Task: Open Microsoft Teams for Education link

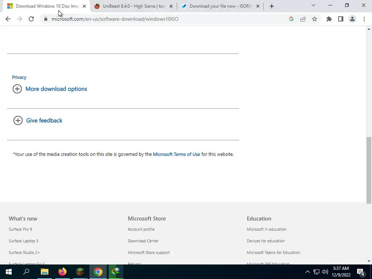Action: 274,253
